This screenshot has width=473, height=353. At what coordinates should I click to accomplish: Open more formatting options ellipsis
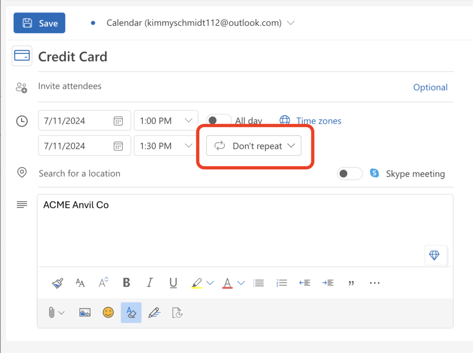[x=375, y=283]
